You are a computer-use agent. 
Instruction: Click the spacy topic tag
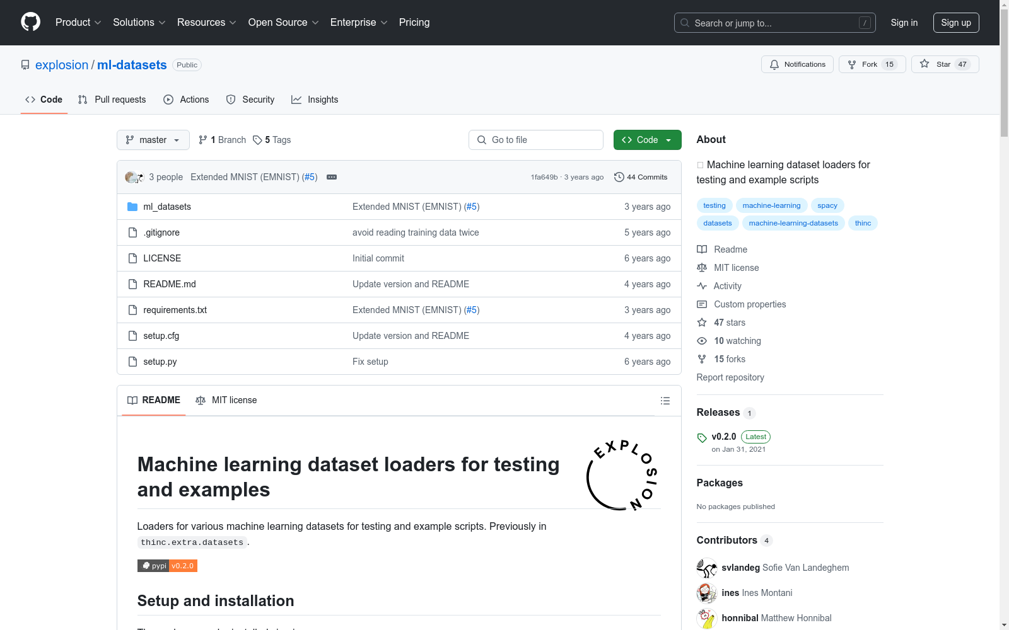(827, 205)
